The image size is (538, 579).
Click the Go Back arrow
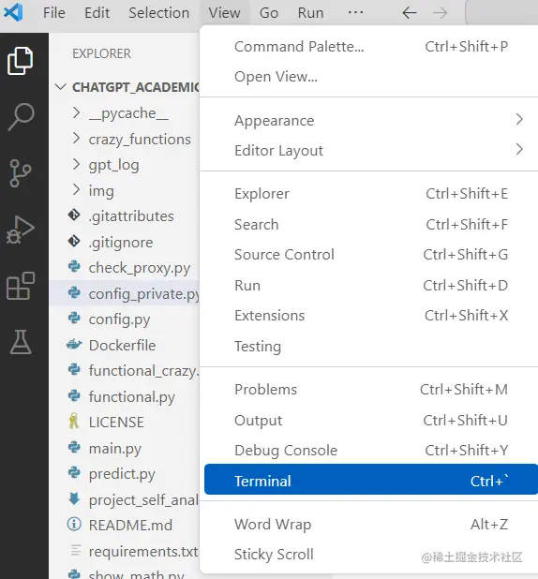(410, 13)
